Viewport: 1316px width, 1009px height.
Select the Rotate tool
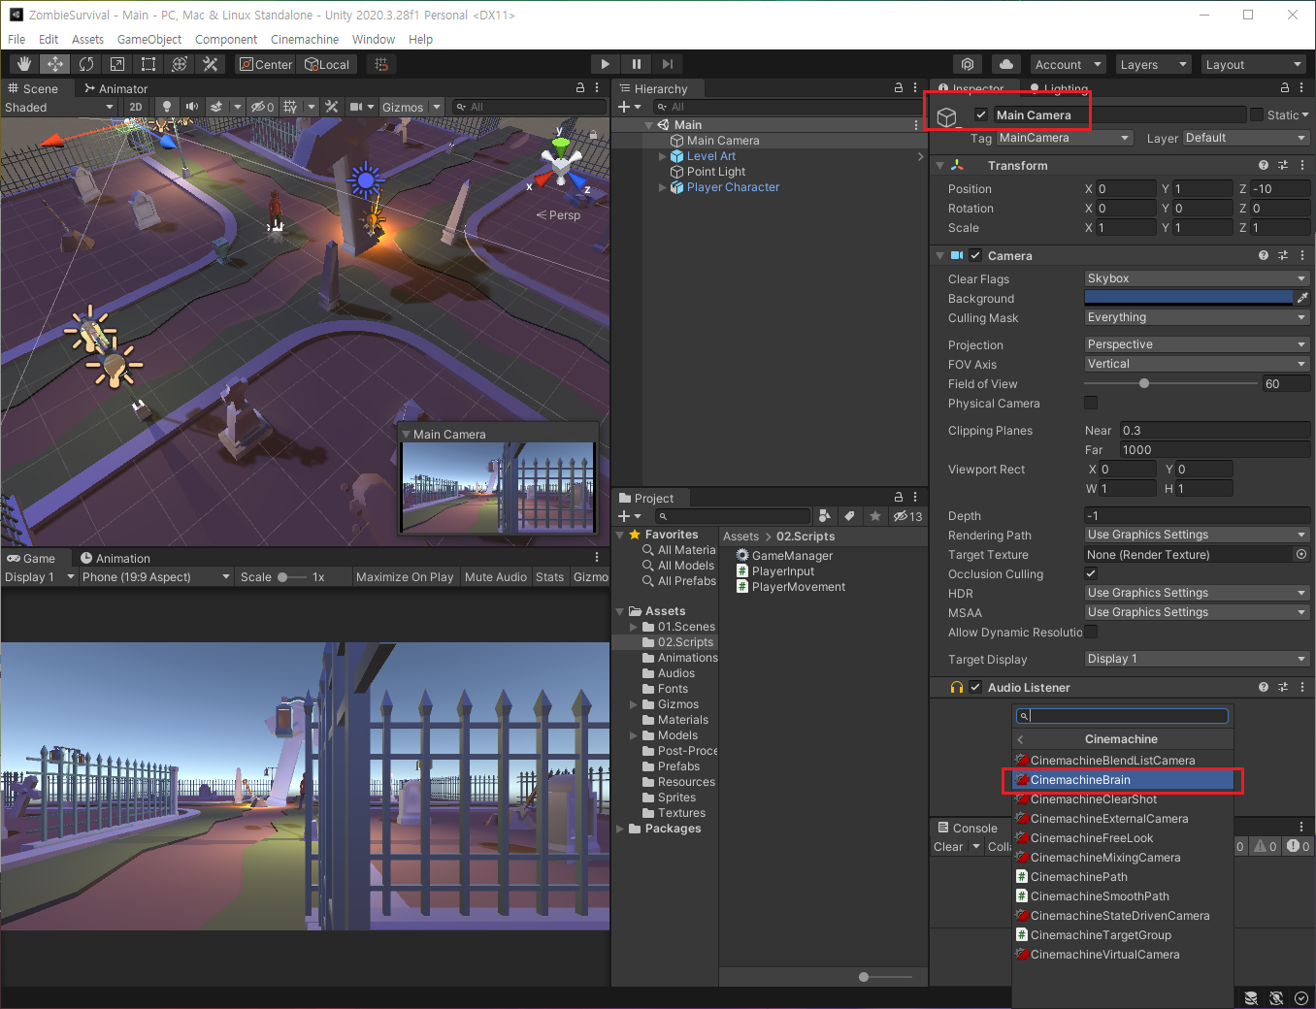coord(86,64)
